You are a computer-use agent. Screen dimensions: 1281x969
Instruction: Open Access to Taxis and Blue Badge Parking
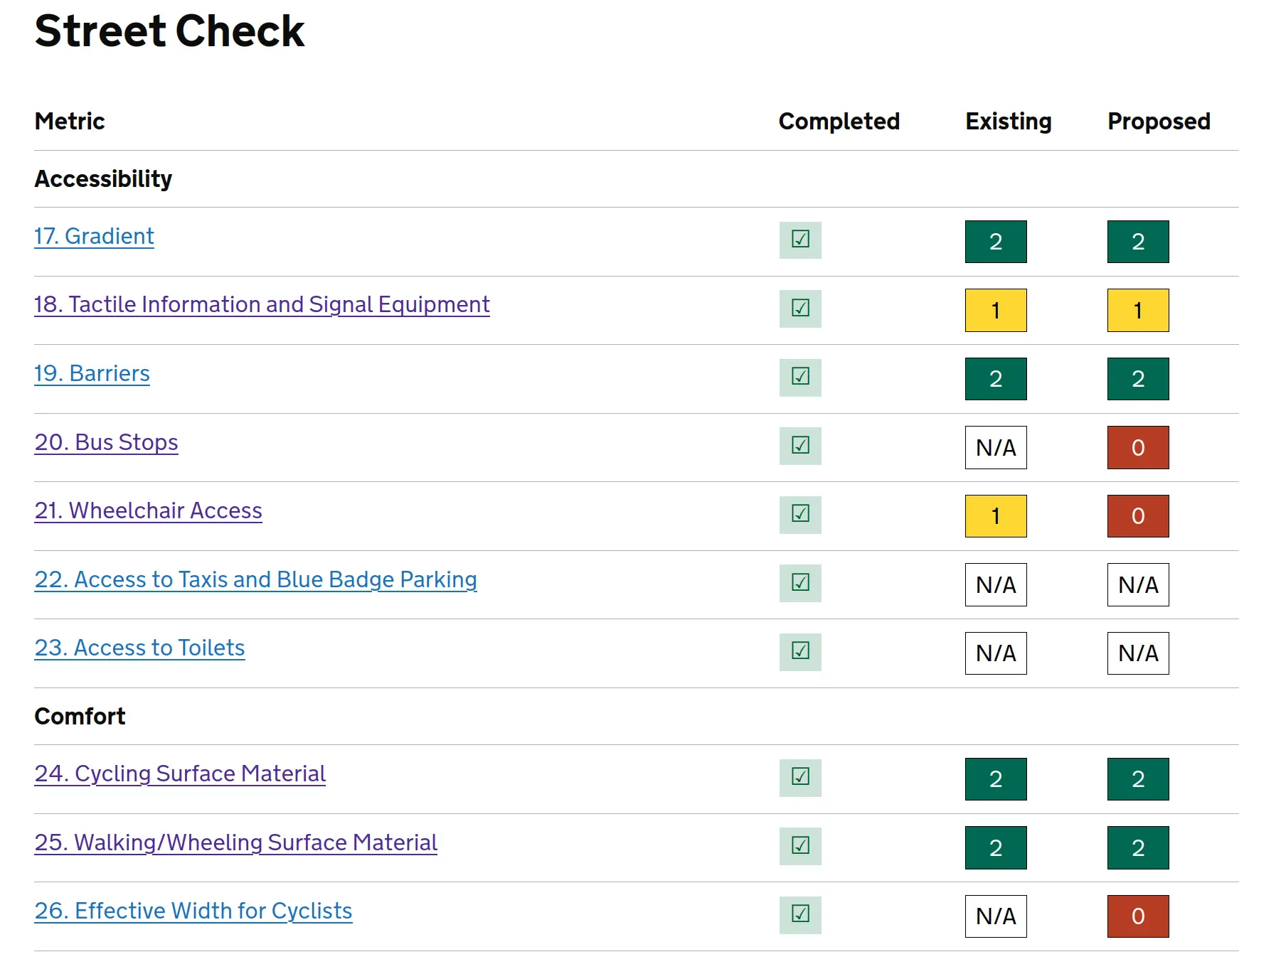coord(255,579)
